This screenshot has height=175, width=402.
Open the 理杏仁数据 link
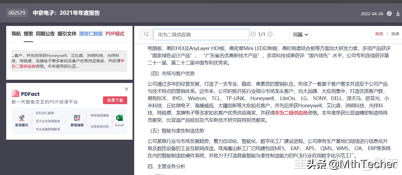91,34
